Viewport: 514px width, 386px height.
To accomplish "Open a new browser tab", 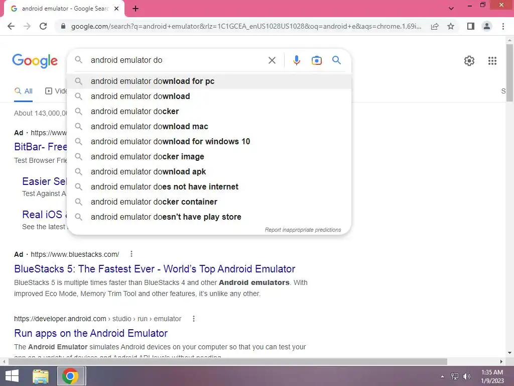I will coord(136,9).
